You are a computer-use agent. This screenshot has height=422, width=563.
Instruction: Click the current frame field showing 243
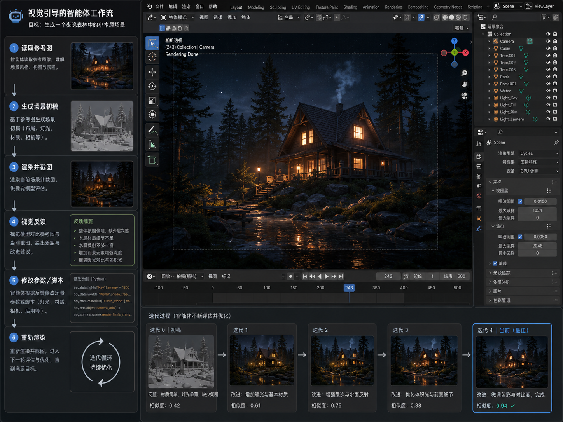point(388,276)
